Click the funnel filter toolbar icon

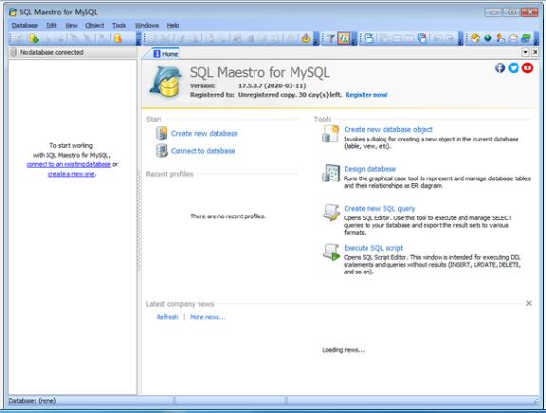(x=330, y=38)
